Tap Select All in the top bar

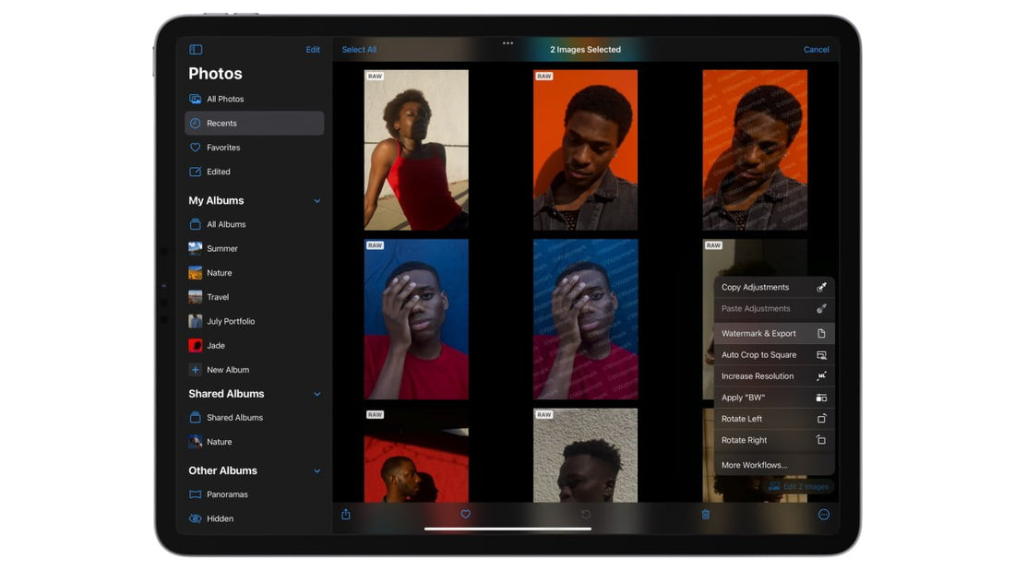[359, 49]
